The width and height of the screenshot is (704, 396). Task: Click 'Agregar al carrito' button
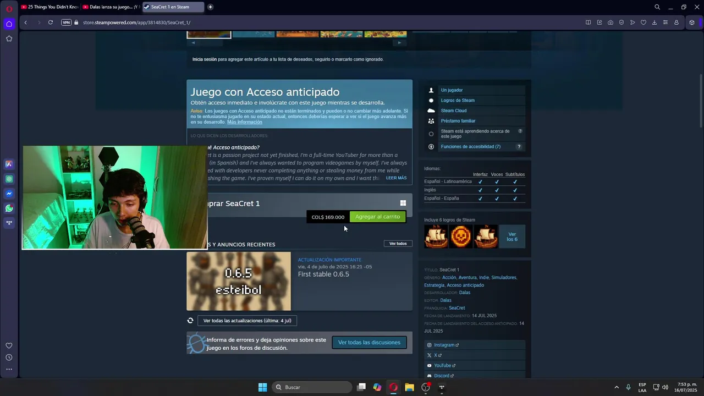[378, 217]
